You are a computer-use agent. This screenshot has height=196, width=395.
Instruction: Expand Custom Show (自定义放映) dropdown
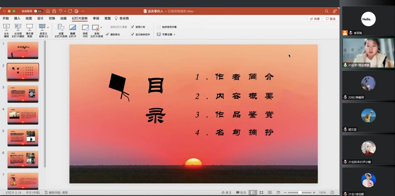point(48,28)
